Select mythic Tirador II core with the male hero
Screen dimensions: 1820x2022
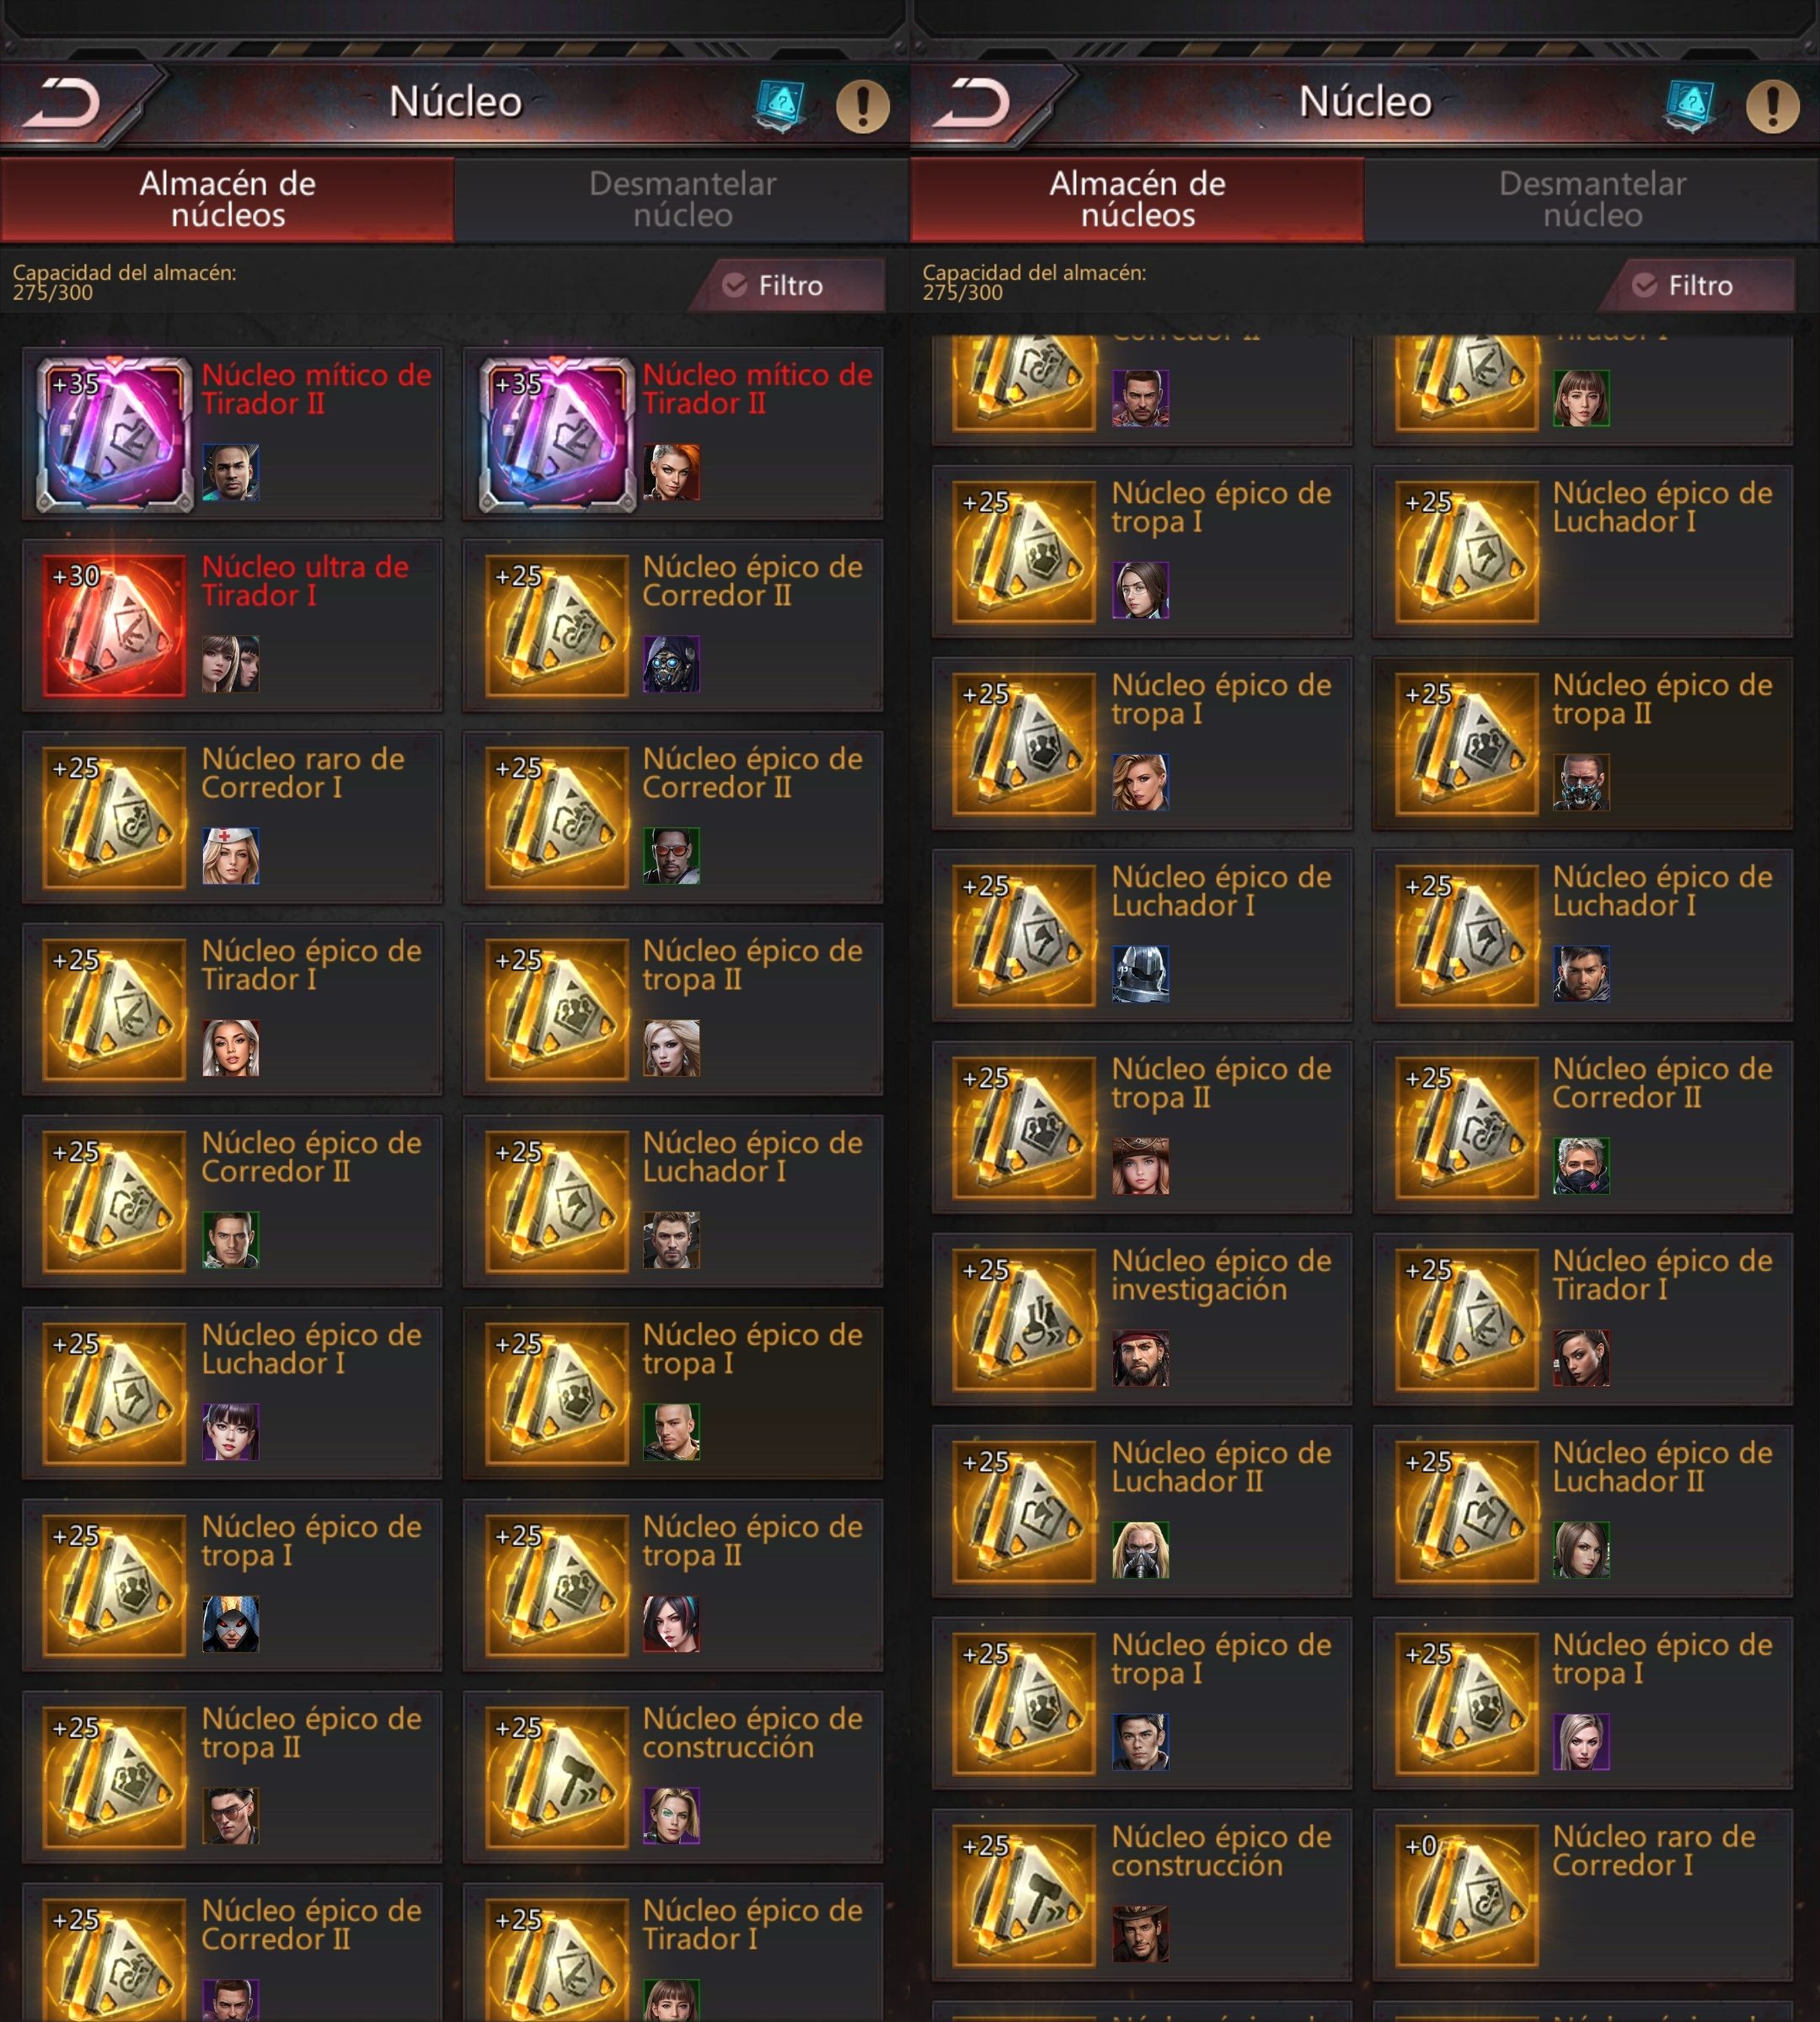[x=231, y=433]
